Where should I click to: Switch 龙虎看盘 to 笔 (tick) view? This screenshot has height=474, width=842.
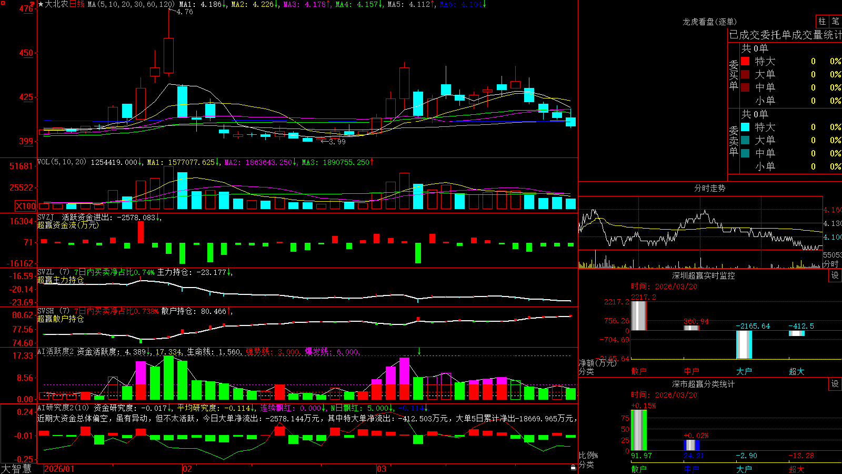tap(836, 21)
